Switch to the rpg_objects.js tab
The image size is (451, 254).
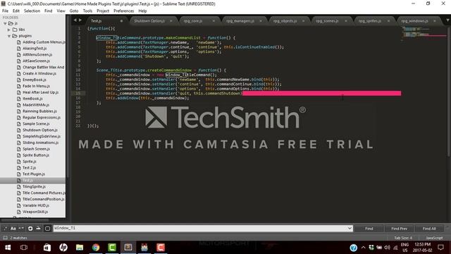pos(285,21)
